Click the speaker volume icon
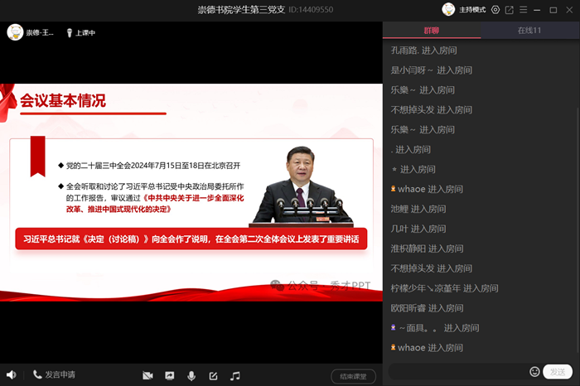This screenshot has width=580, height=386. [x=11, y=375]
